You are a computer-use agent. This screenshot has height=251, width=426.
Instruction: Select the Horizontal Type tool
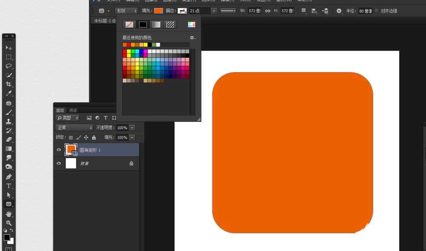[9, 186]
